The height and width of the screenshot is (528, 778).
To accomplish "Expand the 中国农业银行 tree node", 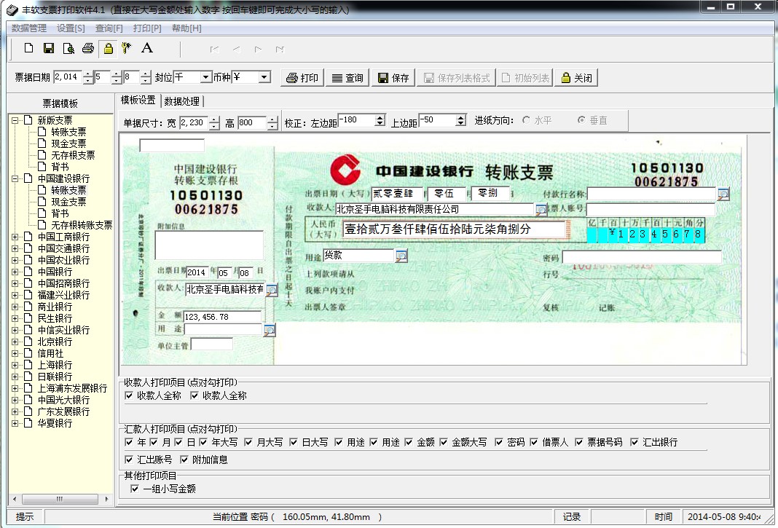I will coord(15,260).
